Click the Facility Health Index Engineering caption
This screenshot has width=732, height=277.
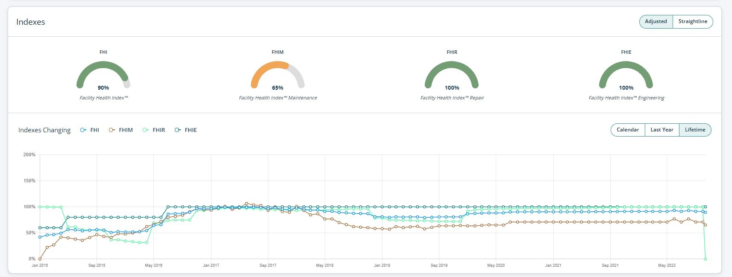tap(626, 98)
